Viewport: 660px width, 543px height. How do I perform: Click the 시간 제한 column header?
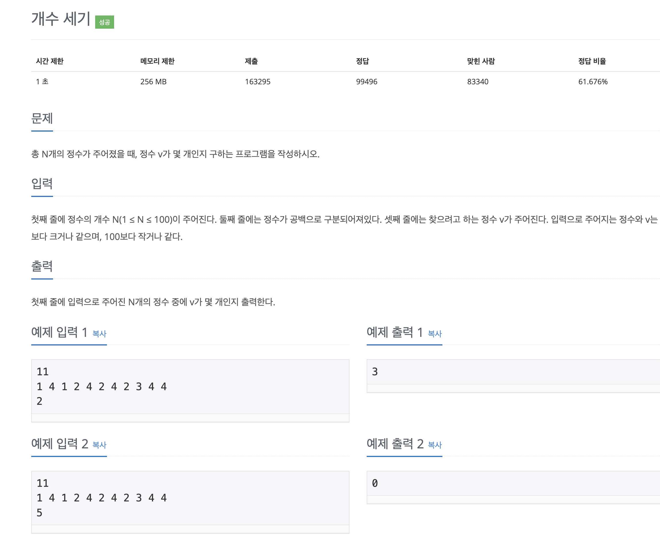(x=50, y=61)
